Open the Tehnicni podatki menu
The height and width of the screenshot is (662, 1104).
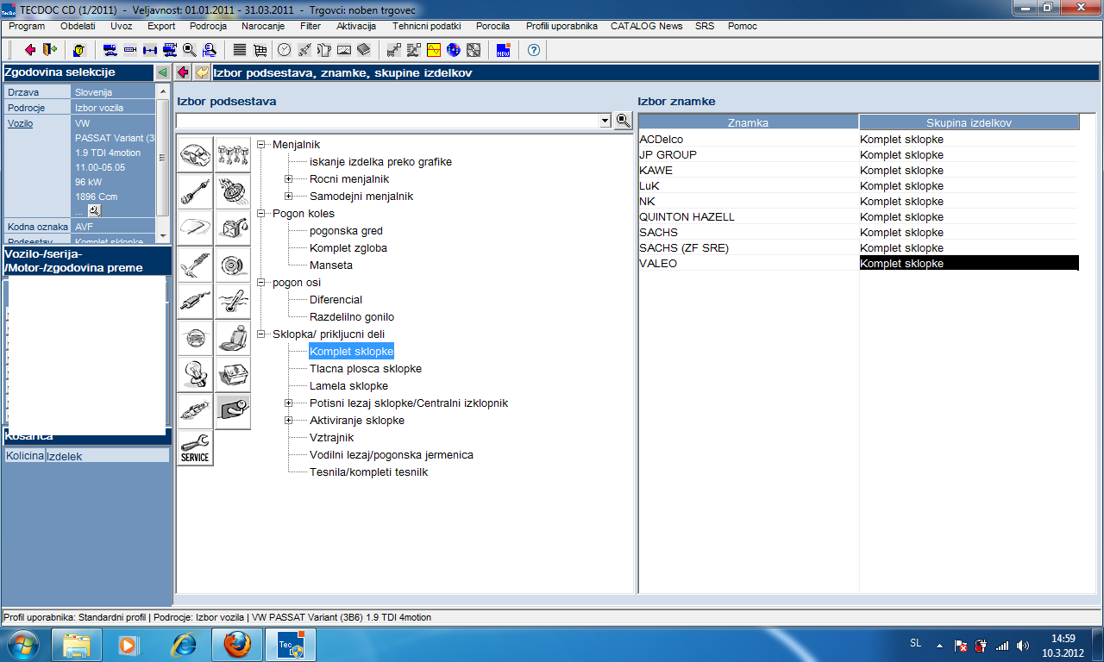(427, 26)
